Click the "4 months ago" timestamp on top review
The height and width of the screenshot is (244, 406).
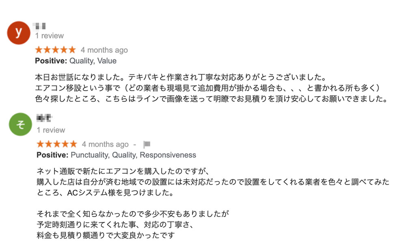(x=105, y=50)
